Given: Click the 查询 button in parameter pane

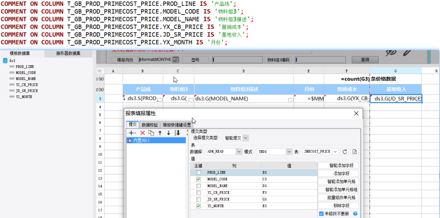Looking at the screenshot, I should (x=365, y=60).
